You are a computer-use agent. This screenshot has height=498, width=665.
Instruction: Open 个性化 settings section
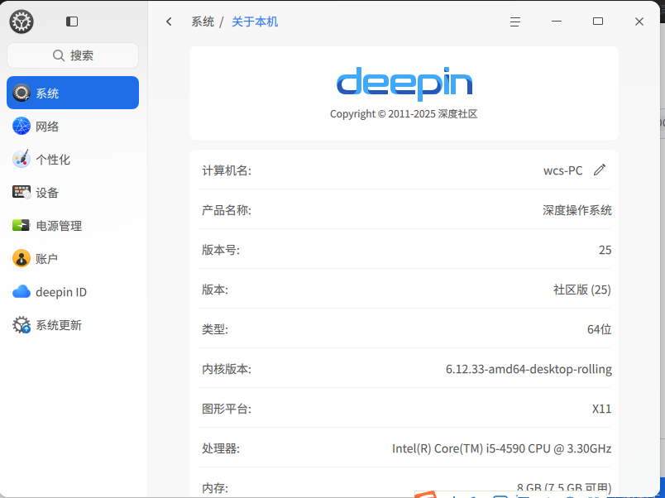[73, 159]
